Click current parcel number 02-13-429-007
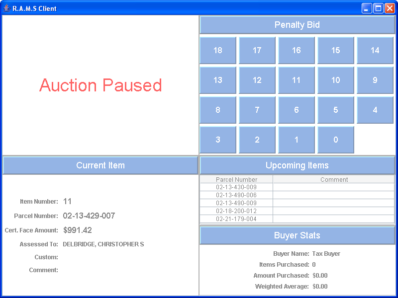Screen dimensions: 398x298 (89, 216)
